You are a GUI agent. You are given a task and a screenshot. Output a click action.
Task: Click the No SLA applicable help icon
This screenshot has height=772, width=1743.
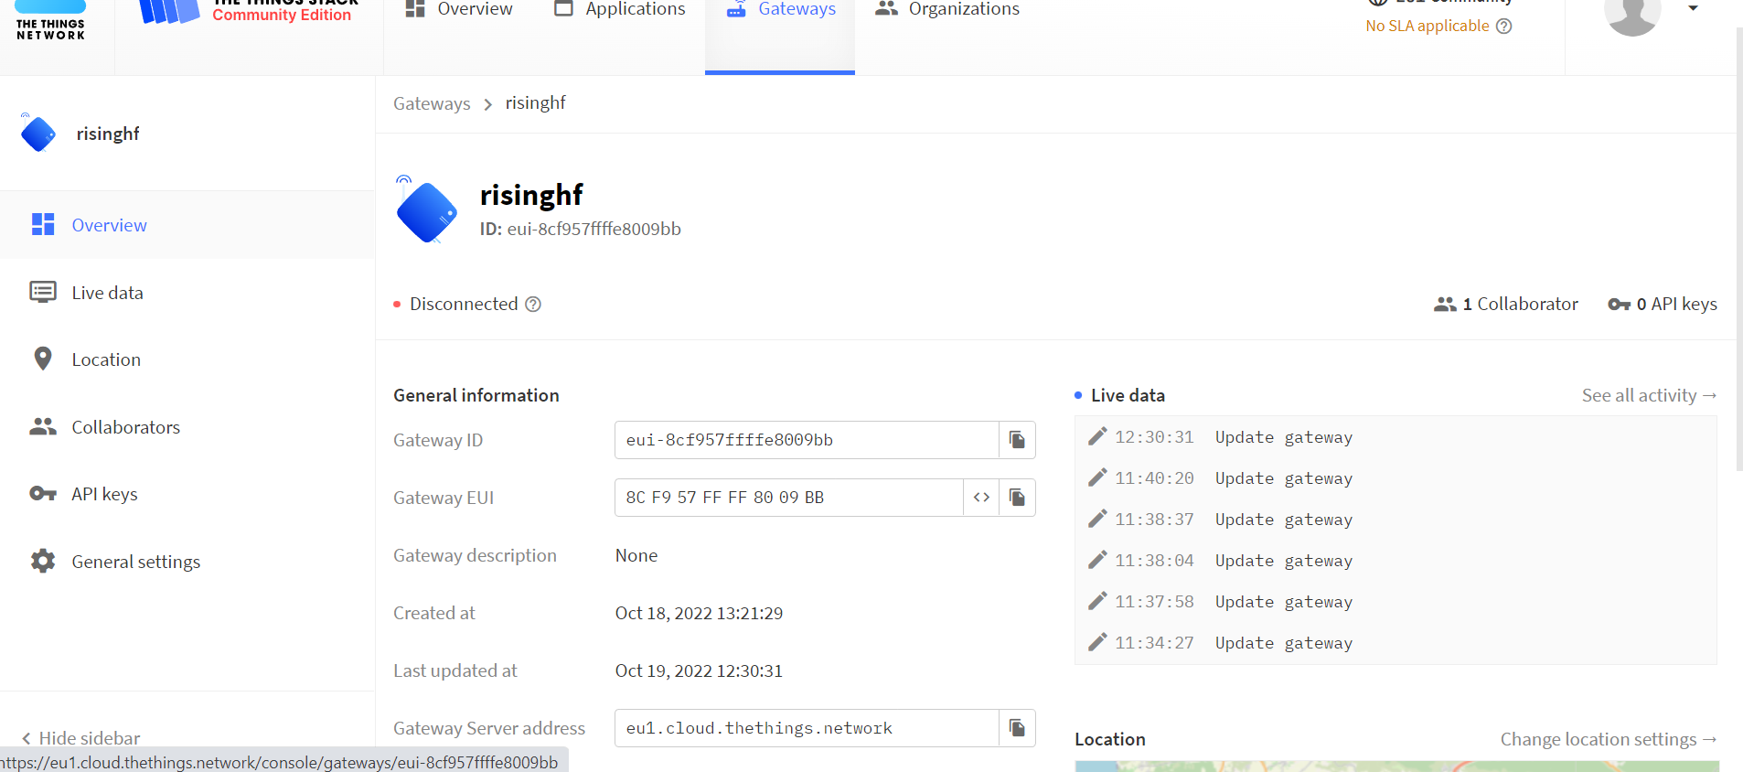point(1504,27)
